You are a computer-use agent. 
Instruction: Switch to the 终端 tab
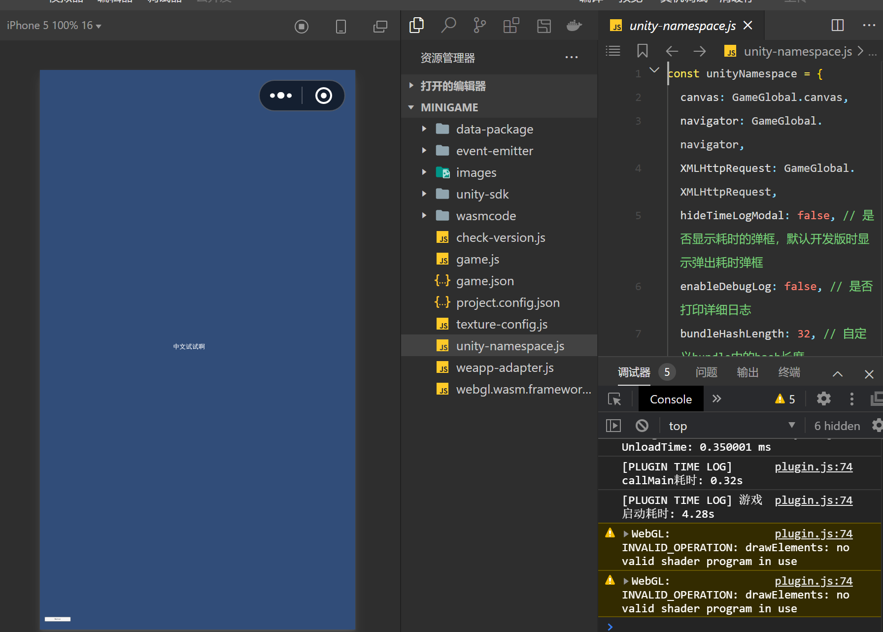pos(789,372)
